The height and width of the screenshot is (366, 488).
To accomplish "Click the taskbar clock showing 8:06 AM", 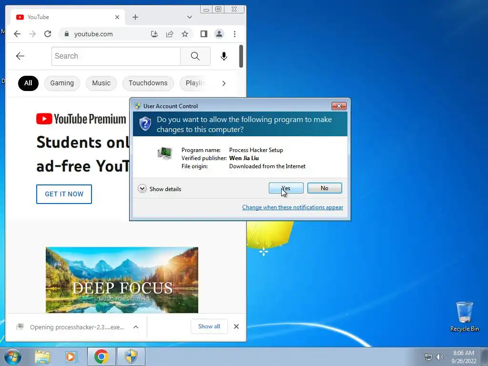I will click(464, 356).
